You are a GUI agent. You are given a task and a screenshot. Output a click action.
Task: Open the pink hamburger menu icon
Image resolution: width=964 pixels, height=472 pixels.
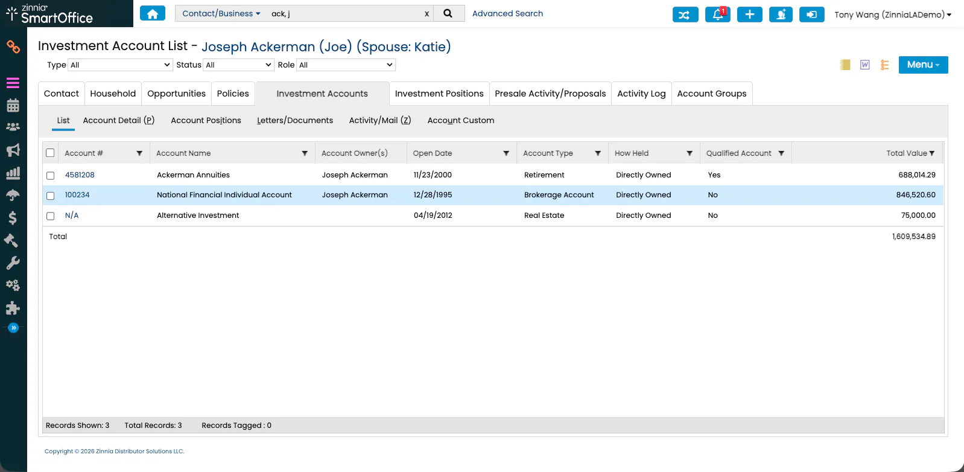13,83
